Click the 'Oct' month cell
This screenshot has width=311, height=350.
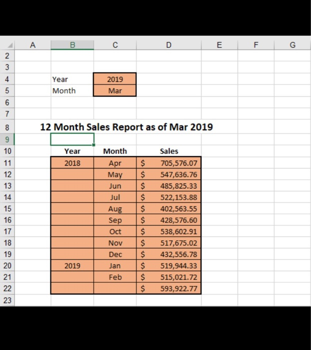tap(115, 231)
